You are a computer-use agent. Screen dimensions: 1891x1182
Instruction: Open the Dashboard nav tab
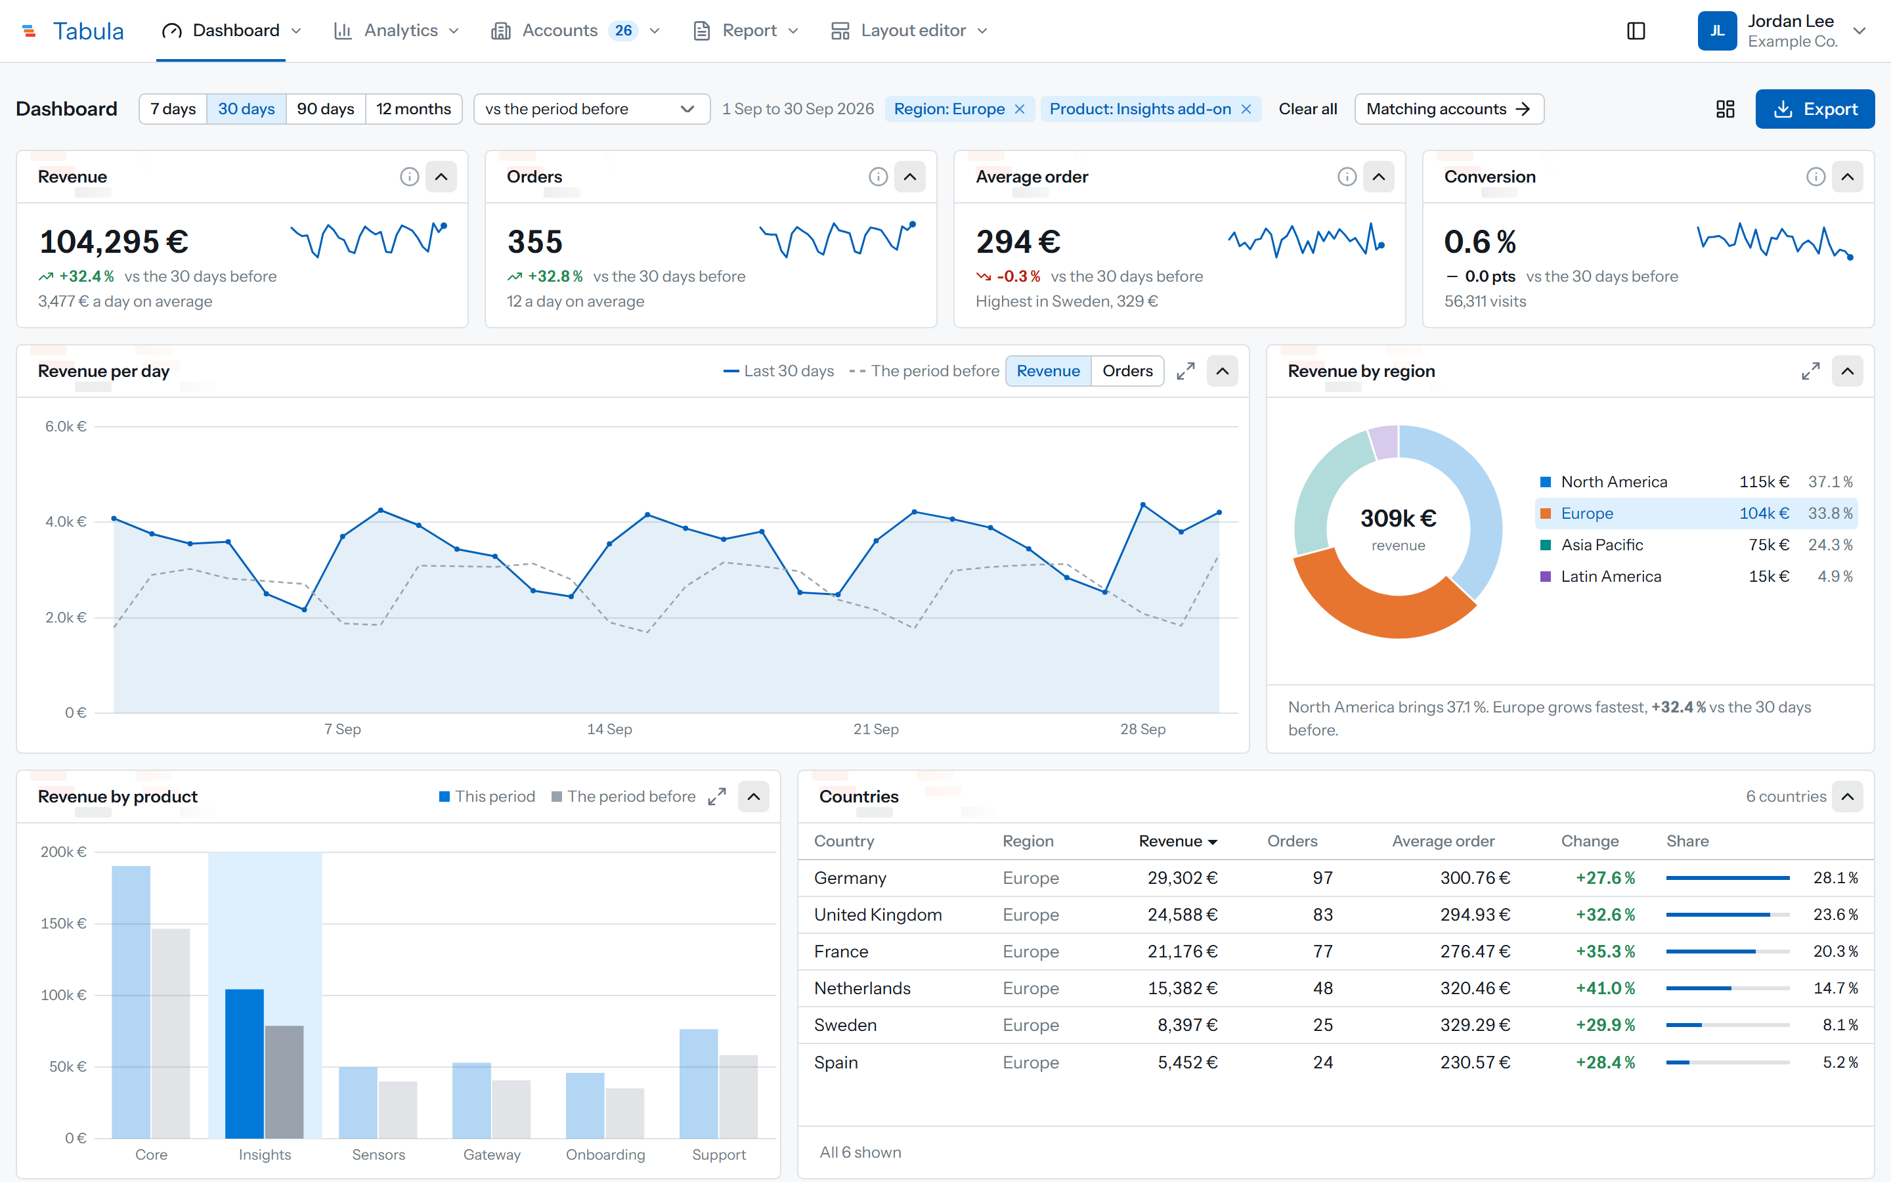click(221, 30)
